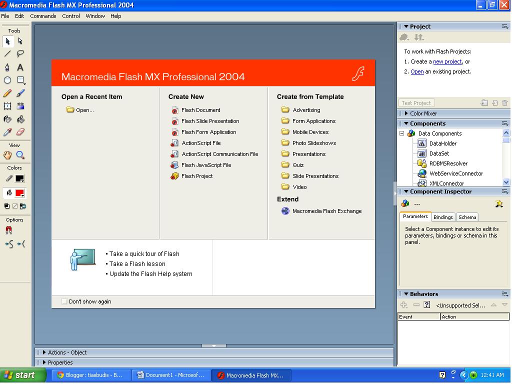
Task: Collapse the Components panel
Action: 406,123
